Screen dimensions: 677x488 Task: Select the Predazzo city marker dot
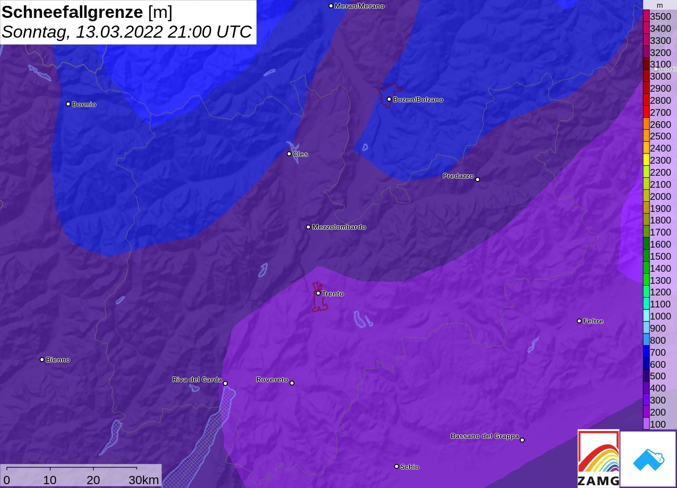478,179
